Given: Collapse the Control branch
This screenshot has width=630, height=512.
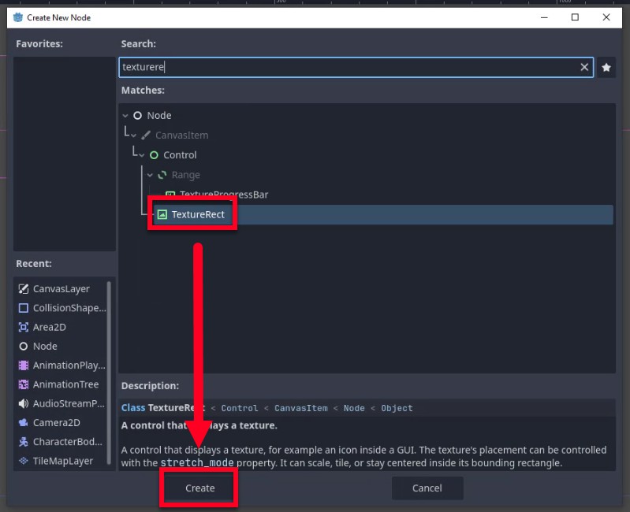Looking at the screenshot, I should click(142, 155).
